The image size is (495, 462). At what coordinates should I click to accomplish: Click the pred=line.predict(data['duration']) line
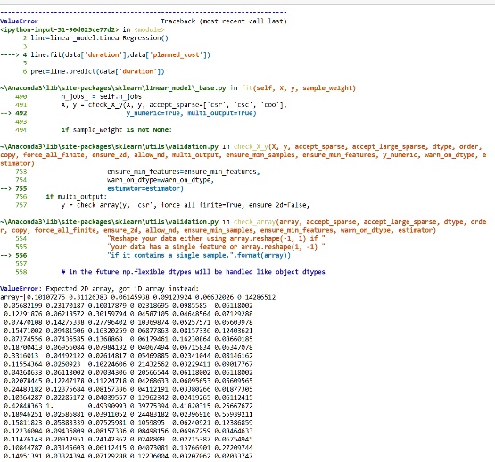(x=97, y=71)
